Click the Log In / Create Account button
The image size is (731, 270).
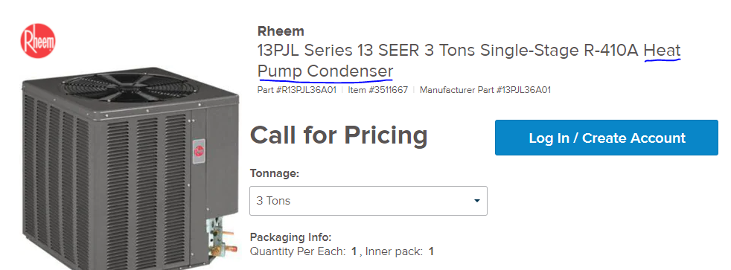(x=607, y=138)
